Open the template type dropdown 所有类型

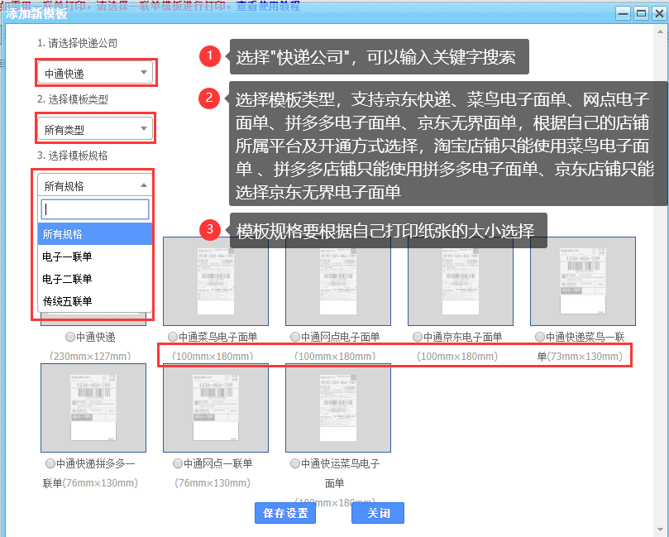click(x=95, y=129)
